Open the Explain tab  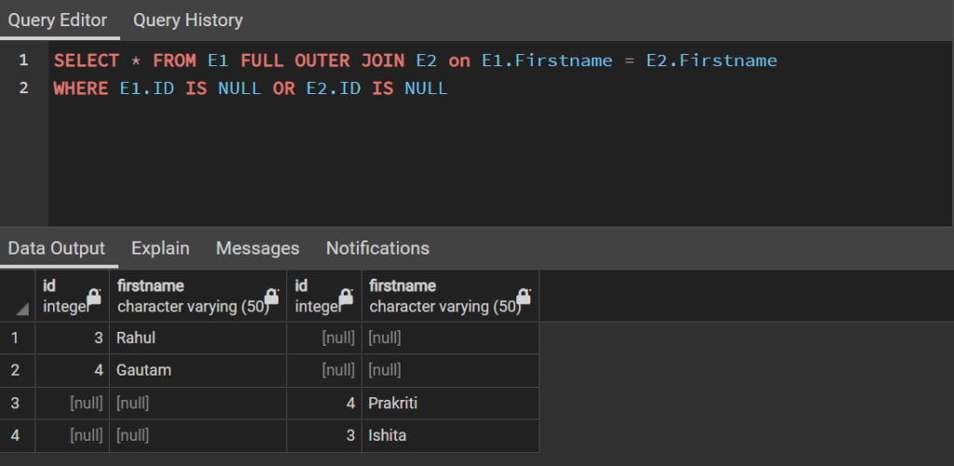point(160,248)
